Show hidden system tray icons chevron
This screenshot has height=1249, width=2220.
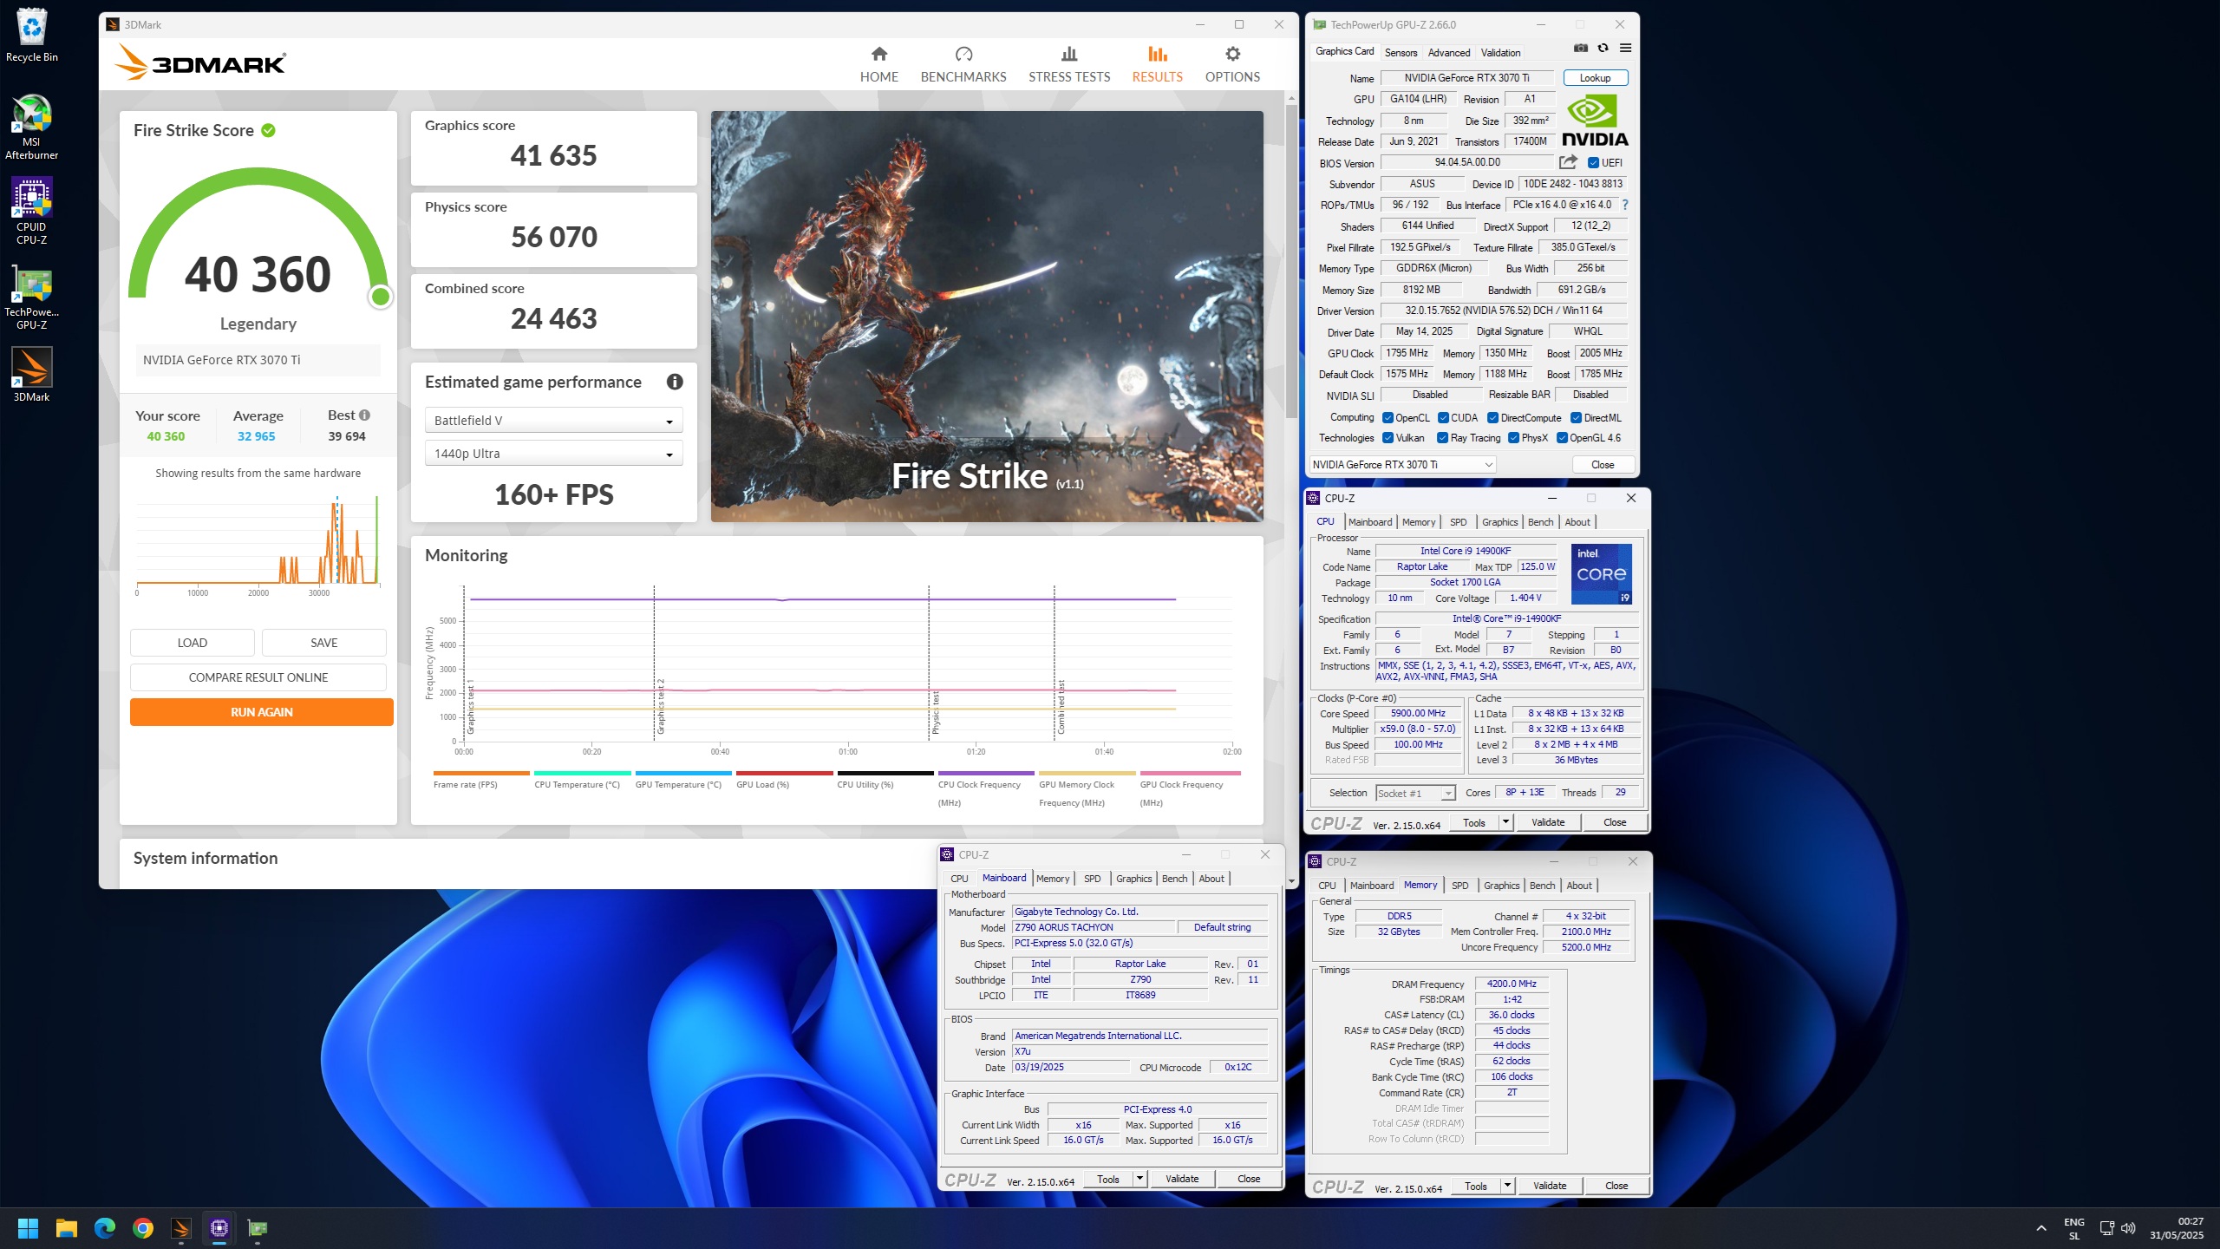pos(2041,1228)
